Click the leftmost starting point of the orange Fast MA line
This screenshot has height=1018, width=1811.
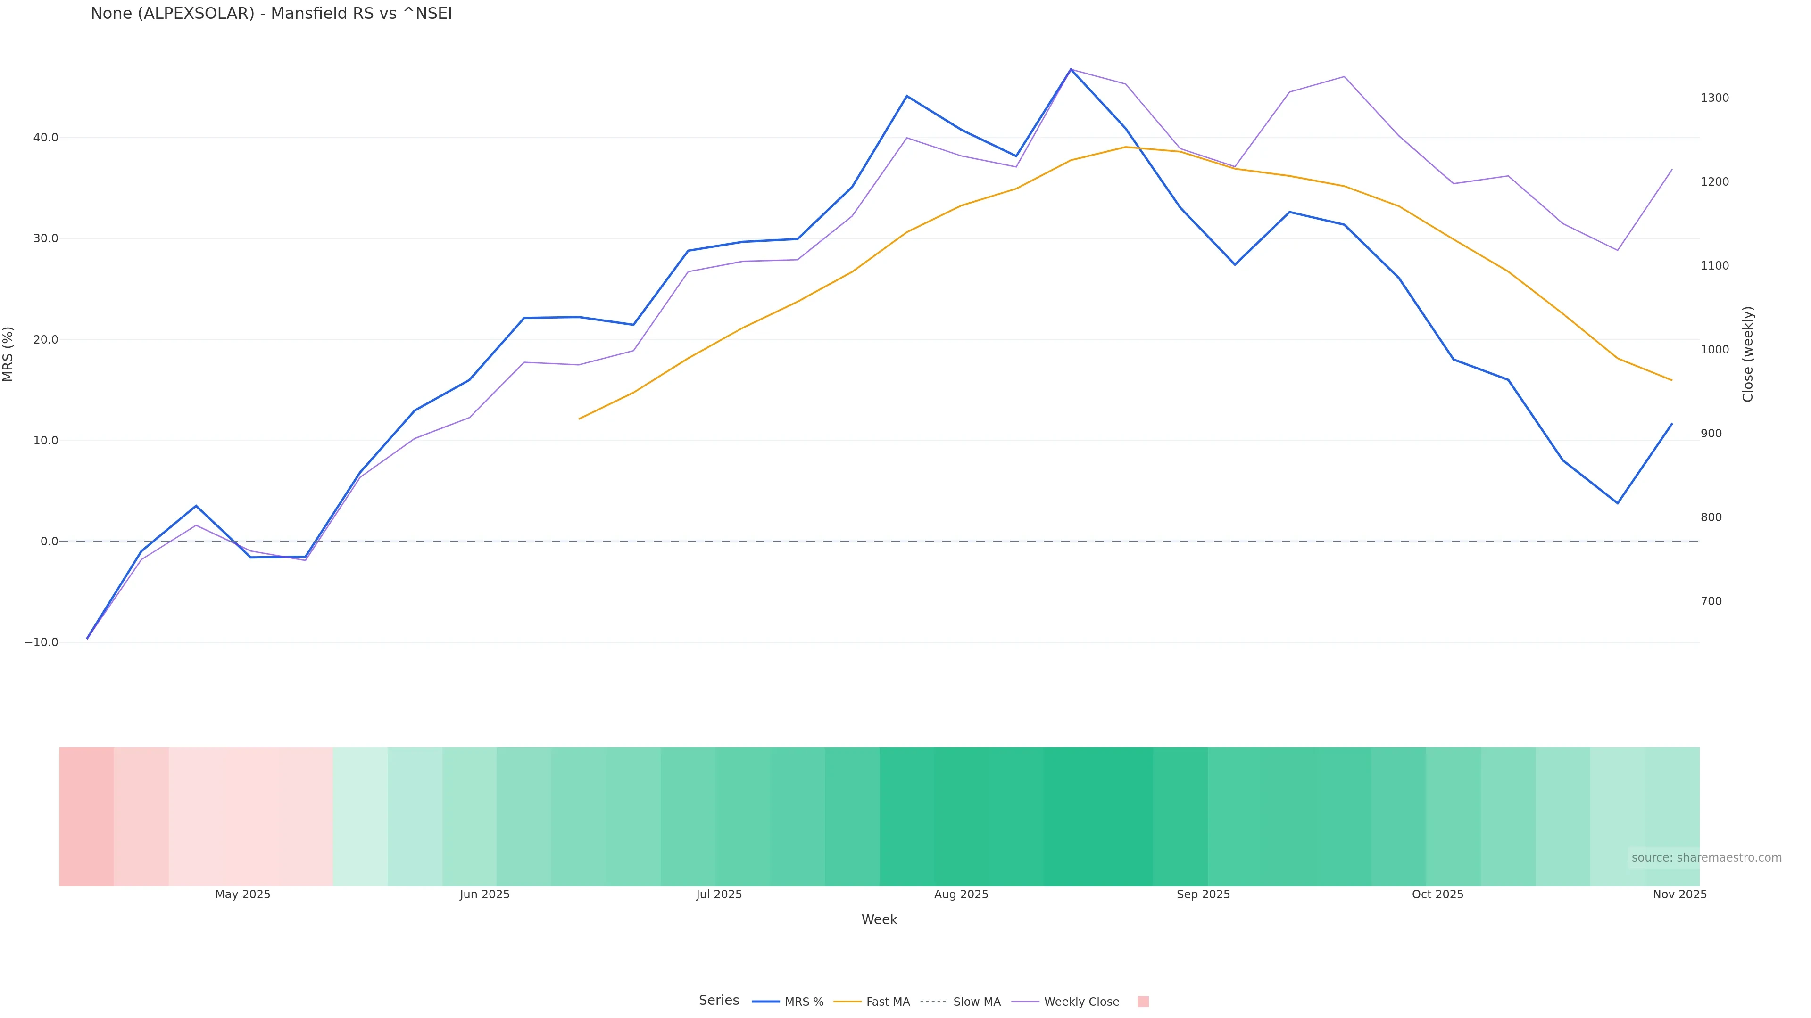tap(579, 419)
